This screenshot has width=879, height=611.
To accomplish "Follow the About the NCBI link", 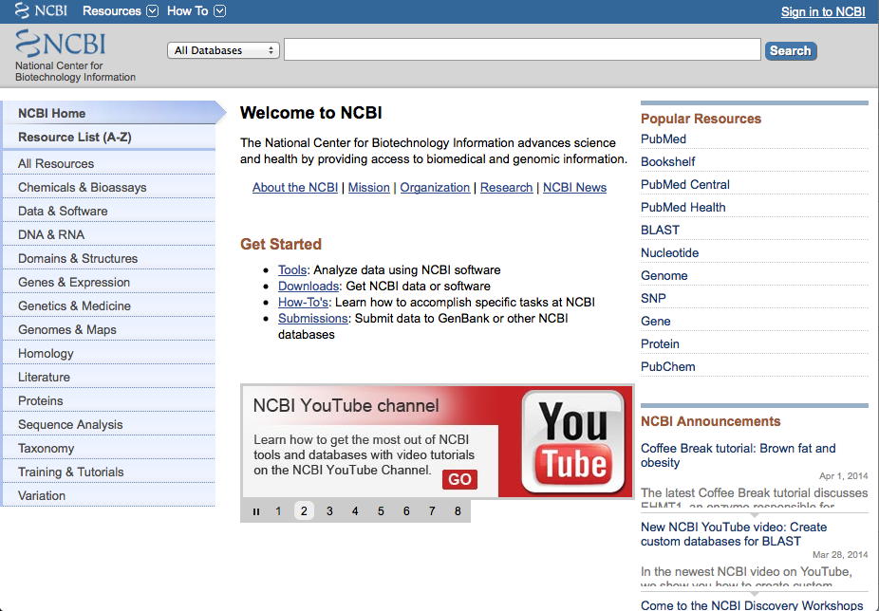I will point(295,187).
